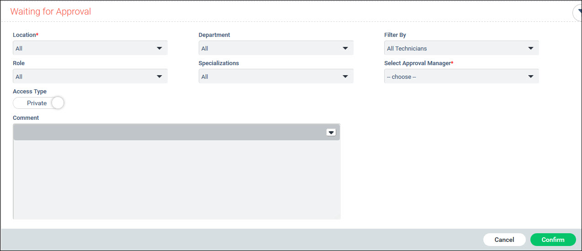Click the Role dropdown arrow
582x251 pixels.
point(159,77)
